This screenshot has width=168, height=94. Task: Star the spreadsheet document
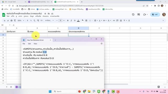45,14
